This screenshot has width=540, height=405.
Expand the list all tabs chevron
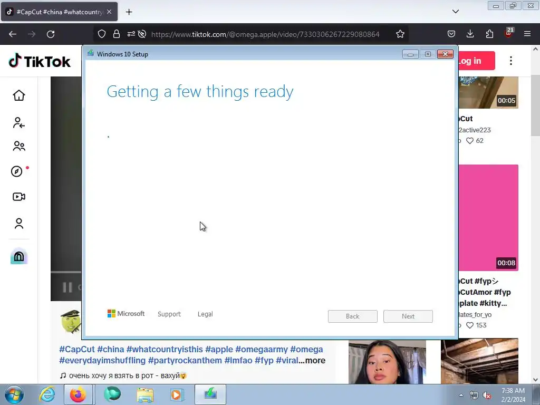click(x=456, y=12)
